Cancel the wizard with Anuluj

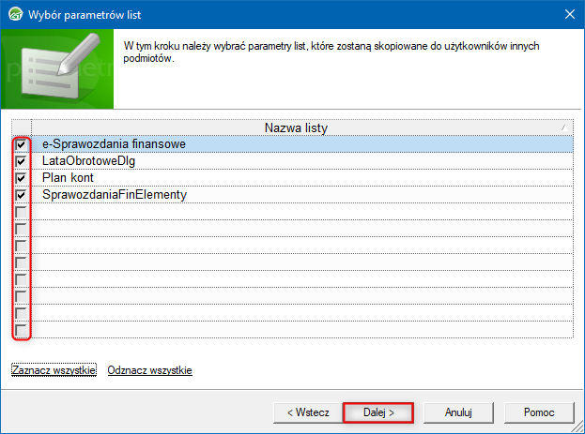(x=458, y=412)
